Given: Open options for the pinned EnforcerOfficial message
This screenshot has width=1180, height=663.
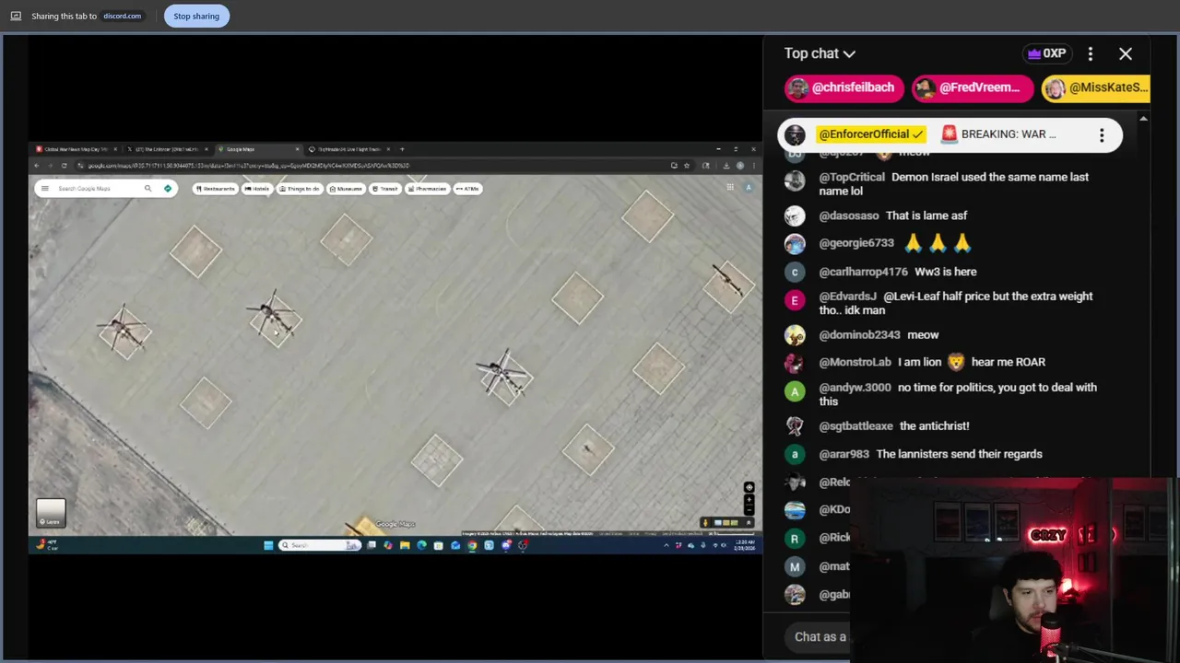Looking at the screenshot, I should 1102,135.
